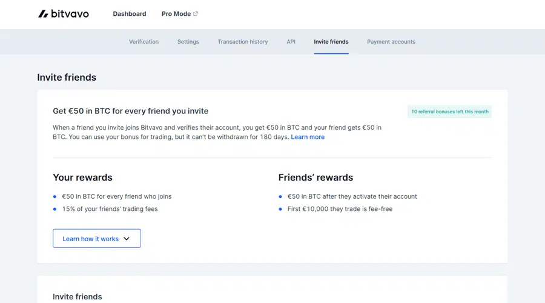Click the 10 referral bonuses left badge
This screenshot has width=545, height=303.
[x=449, y=112]
